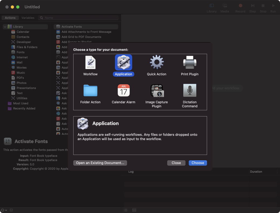
Task: Open the Most Used smart folder
Action: pos(20,103)
